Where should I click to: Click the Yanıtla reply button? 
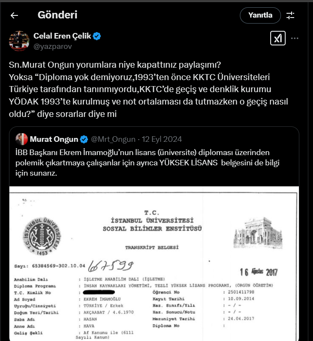click(260, 15)
